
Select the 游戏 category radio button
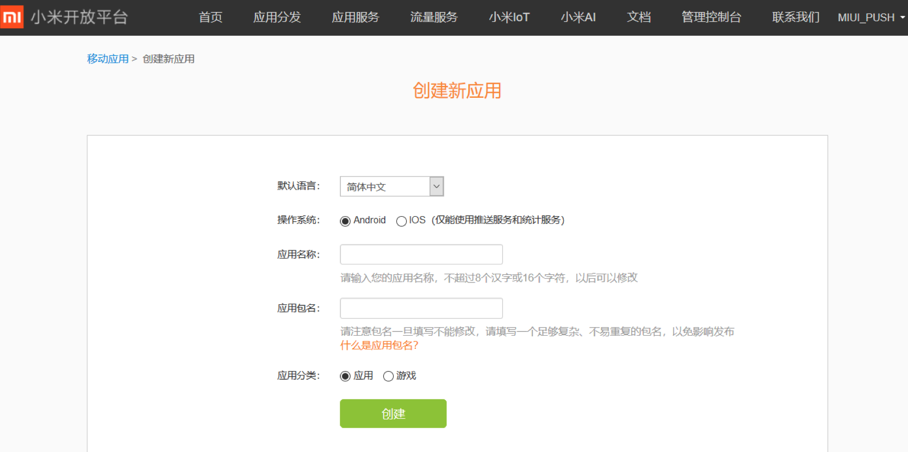pyautogui.click(x=388, y=376)
